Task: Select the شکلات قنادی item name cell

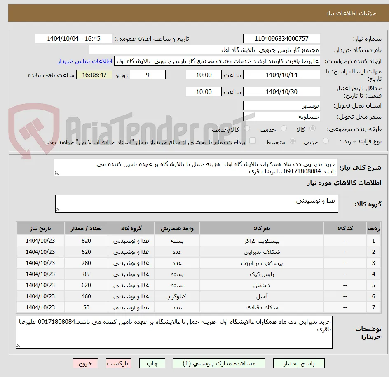Action: coord(262,307)
